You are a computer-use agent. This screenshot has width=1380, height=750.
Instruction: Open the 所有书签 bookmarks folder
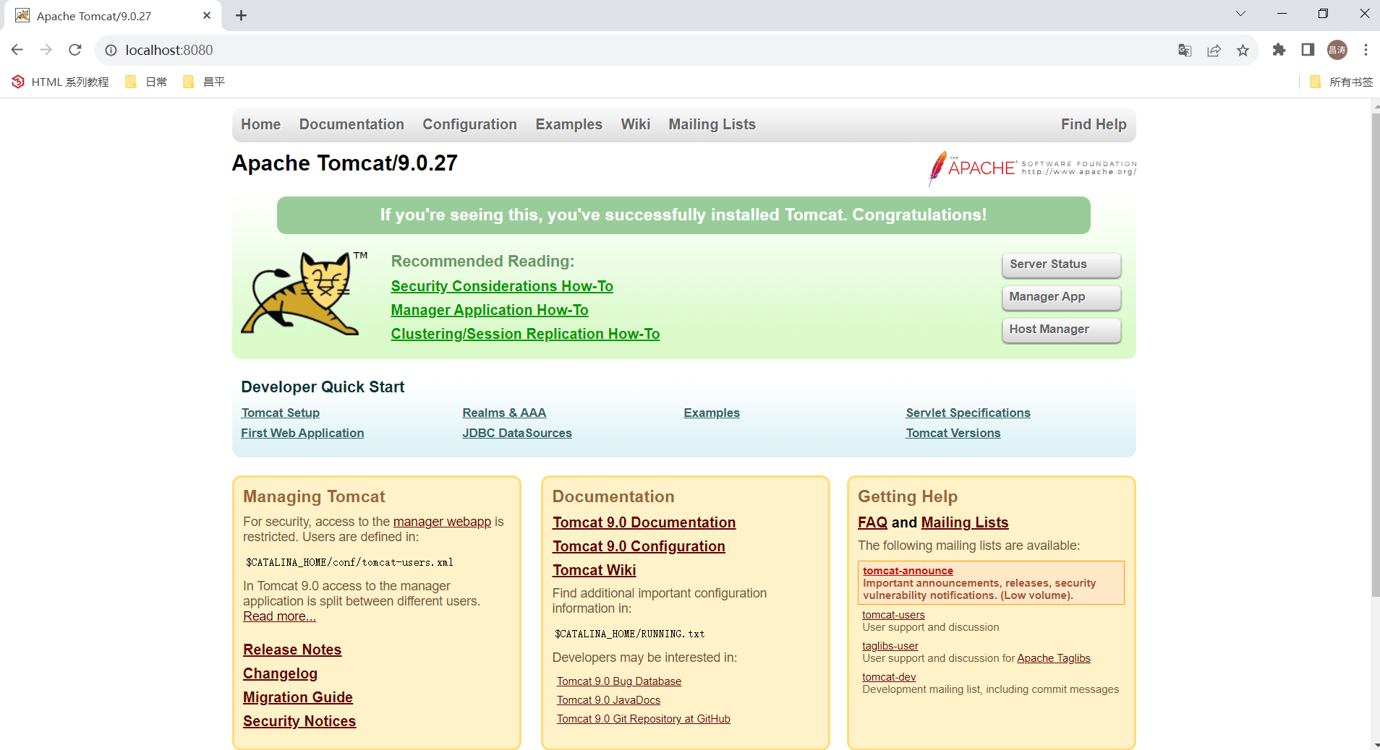[x=1342, y=82]
